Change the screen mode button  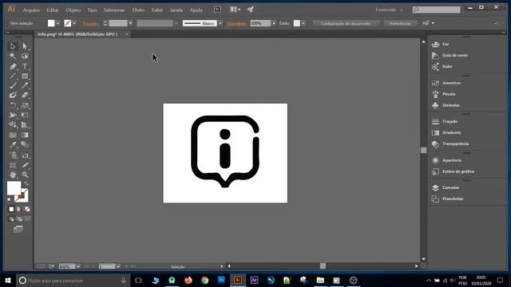pyautogui.click(x=18, y=230)
